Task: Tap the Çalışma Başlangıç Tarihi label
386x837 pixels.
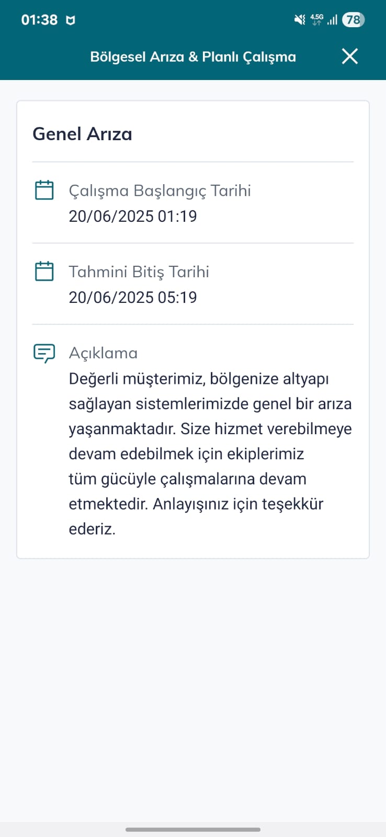Action: tap(160, 190)
